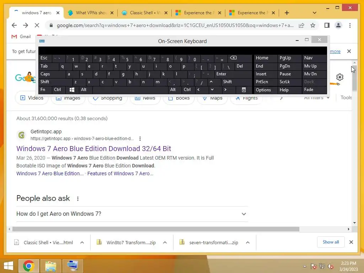Go back to previous page
364x273 pixels.
coord(14,25)
